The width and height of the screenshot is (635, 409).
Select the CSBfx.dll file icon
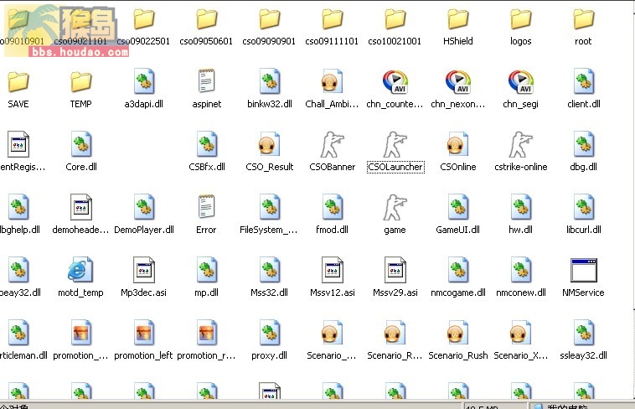207,145
